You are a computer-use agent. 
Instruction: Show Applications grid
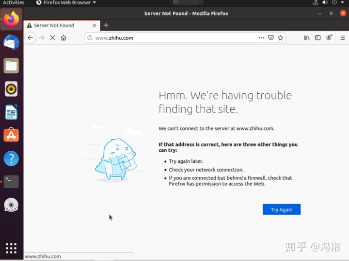point(11,248)
